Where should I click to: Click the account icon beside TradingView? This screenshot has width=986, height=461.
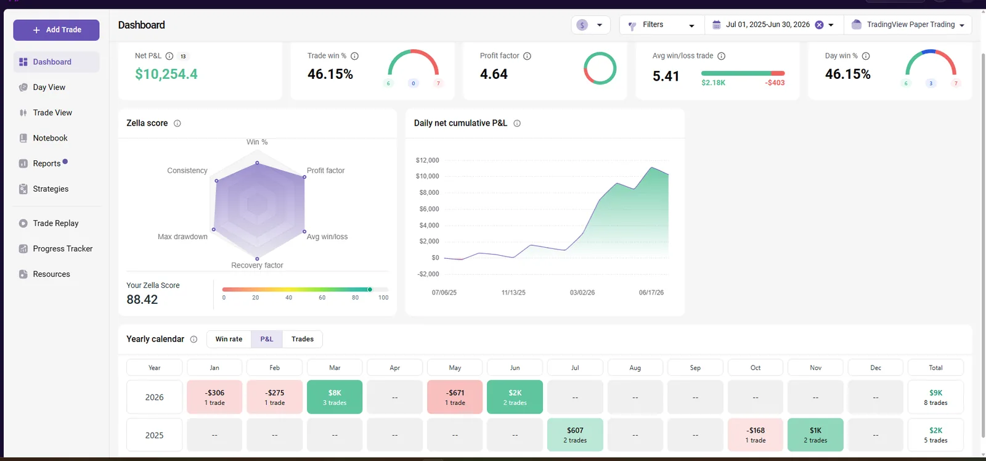coord(856,25)
